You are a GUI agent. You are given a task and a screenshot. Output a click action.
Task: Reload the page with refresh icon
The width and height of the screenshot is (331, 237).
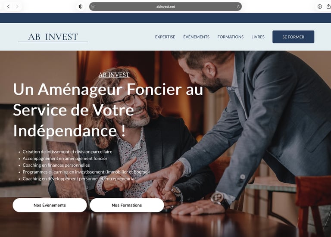[238, 6]
